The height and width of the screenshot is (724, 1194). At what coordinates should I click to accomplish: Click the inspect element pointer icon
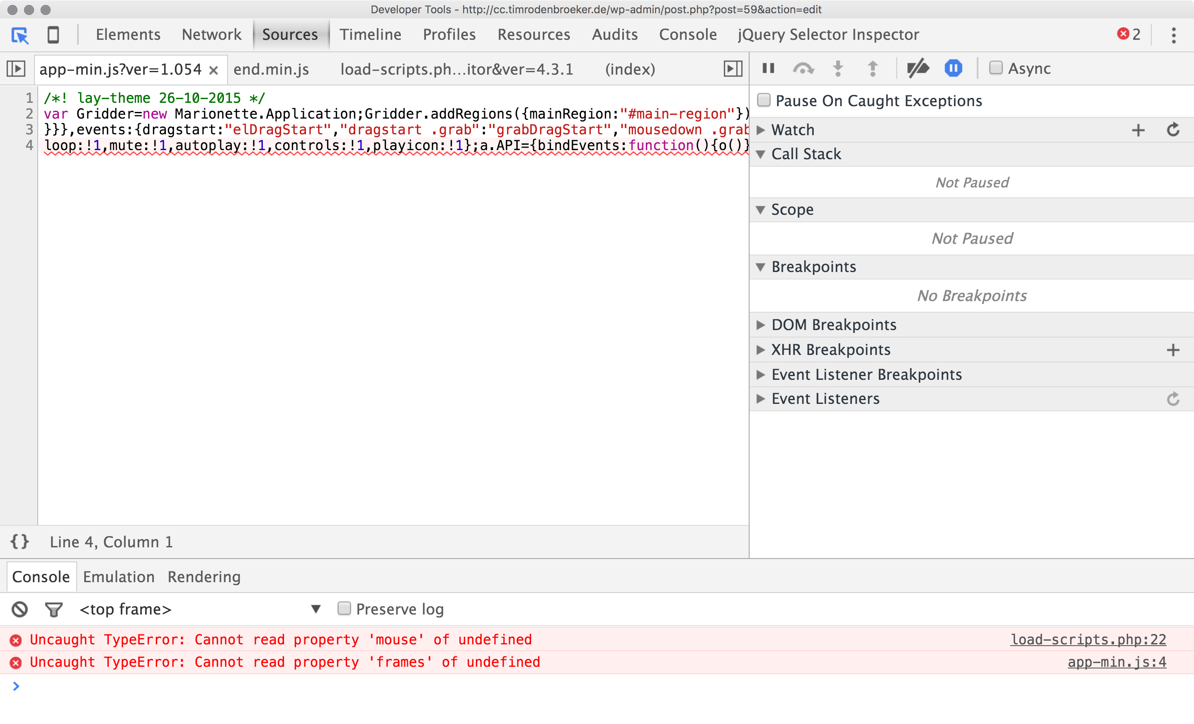point(20,35)
